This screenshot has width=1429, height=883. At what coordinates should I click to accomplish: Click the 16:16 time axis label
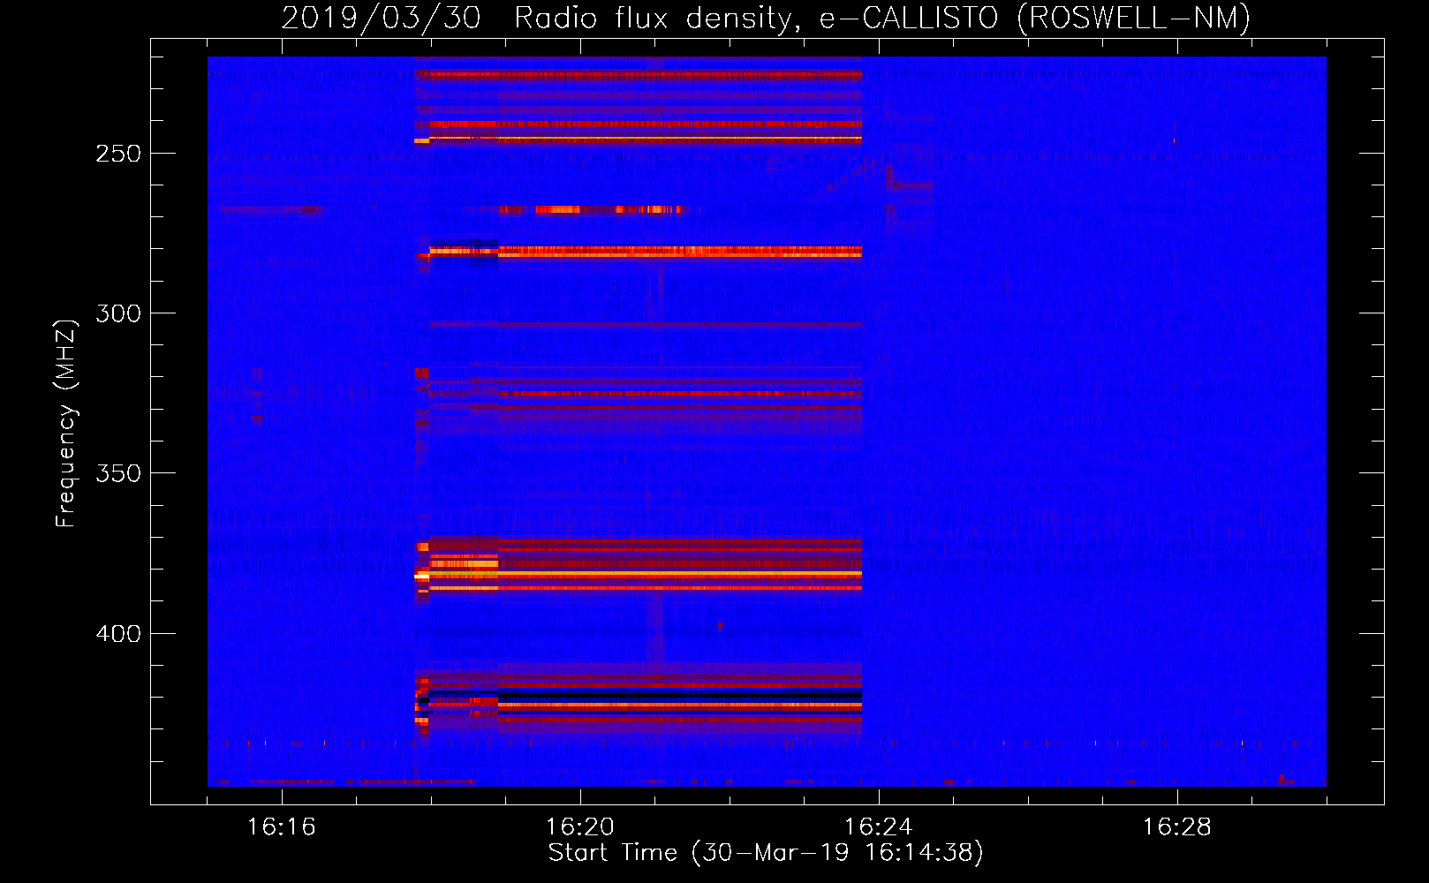point(282,826)
